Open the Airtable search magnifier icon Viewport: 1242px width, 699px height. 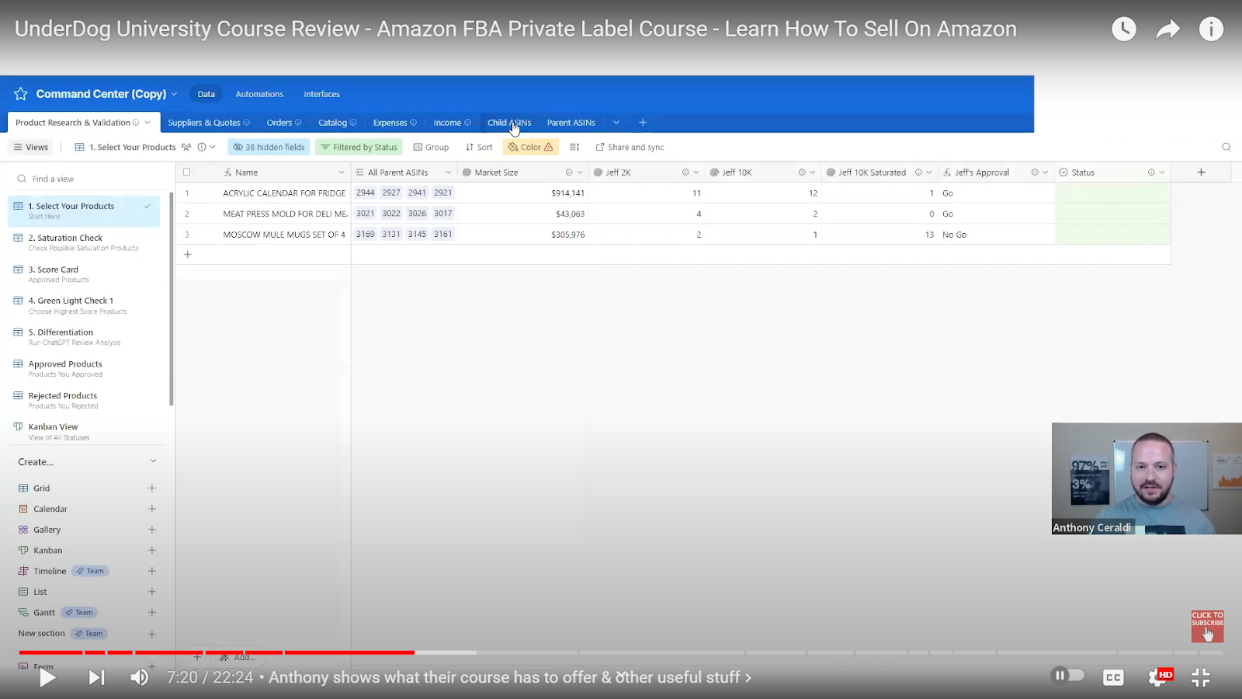(x=1226, y=147)
